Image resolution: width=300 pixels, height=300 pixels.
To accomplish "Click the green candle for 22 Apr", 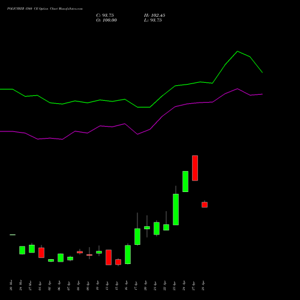I will pyautogui.click(x=166, y=227).
